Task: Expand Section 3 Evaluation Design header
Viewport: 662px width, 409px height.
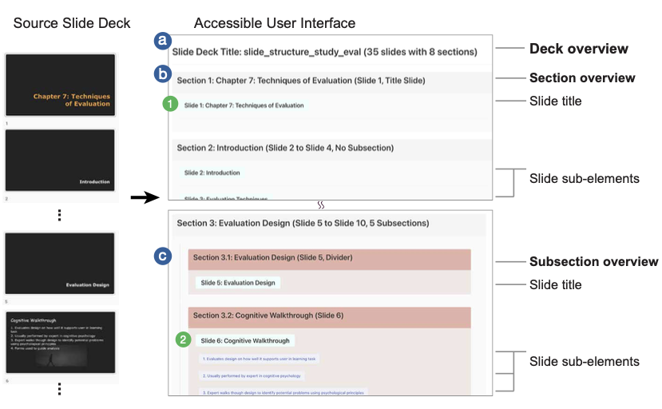Action: point(303,224)
